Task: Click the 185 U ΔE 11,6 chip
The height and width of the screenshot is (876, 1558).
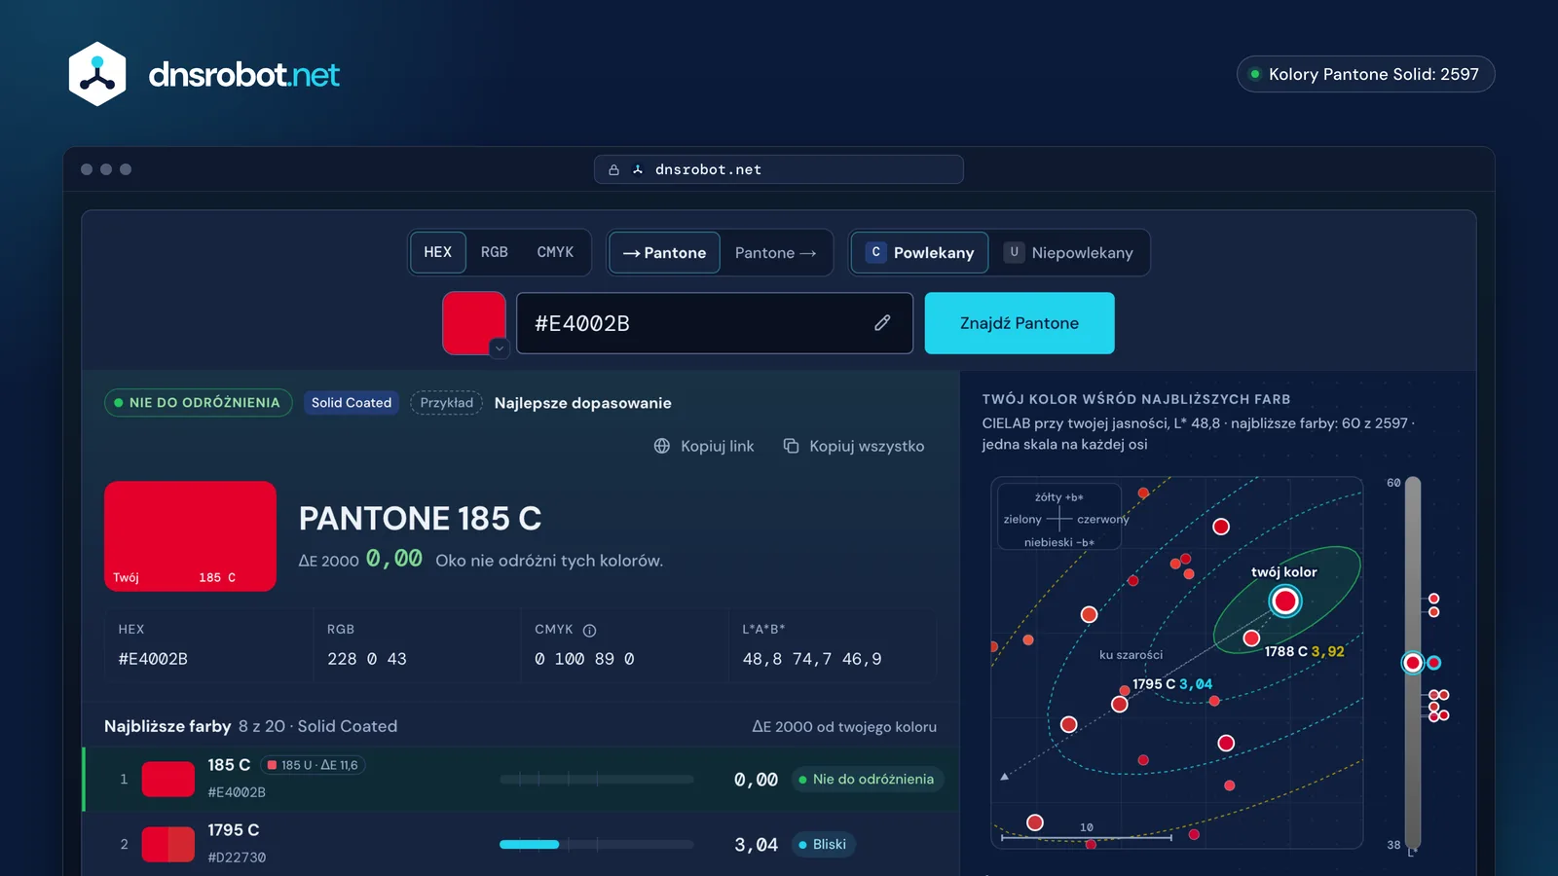Action: click(313, 765)
